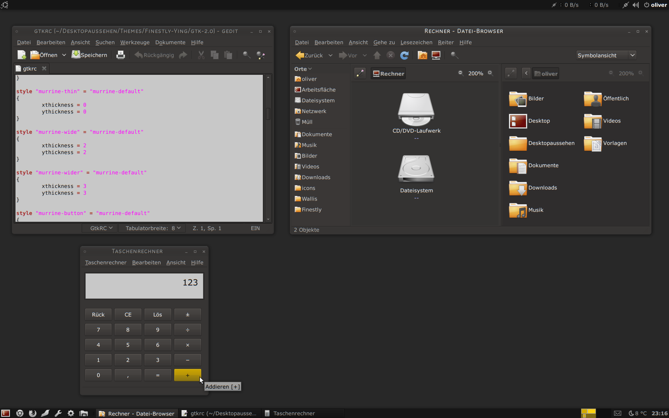This screenshot has width=669, height=418.
Task: Reload the file browser view
Action: [404, 55]
